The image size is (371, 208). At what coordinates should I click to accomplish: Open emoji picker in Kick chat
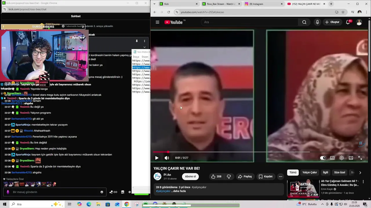coord(102,192)
